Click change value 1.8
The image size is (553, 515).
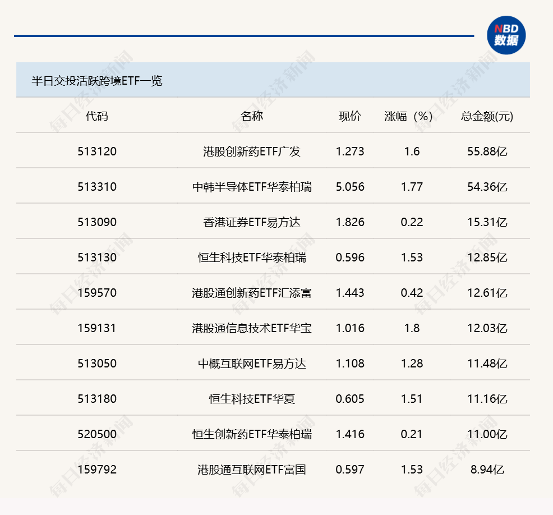tap(412, 328)
